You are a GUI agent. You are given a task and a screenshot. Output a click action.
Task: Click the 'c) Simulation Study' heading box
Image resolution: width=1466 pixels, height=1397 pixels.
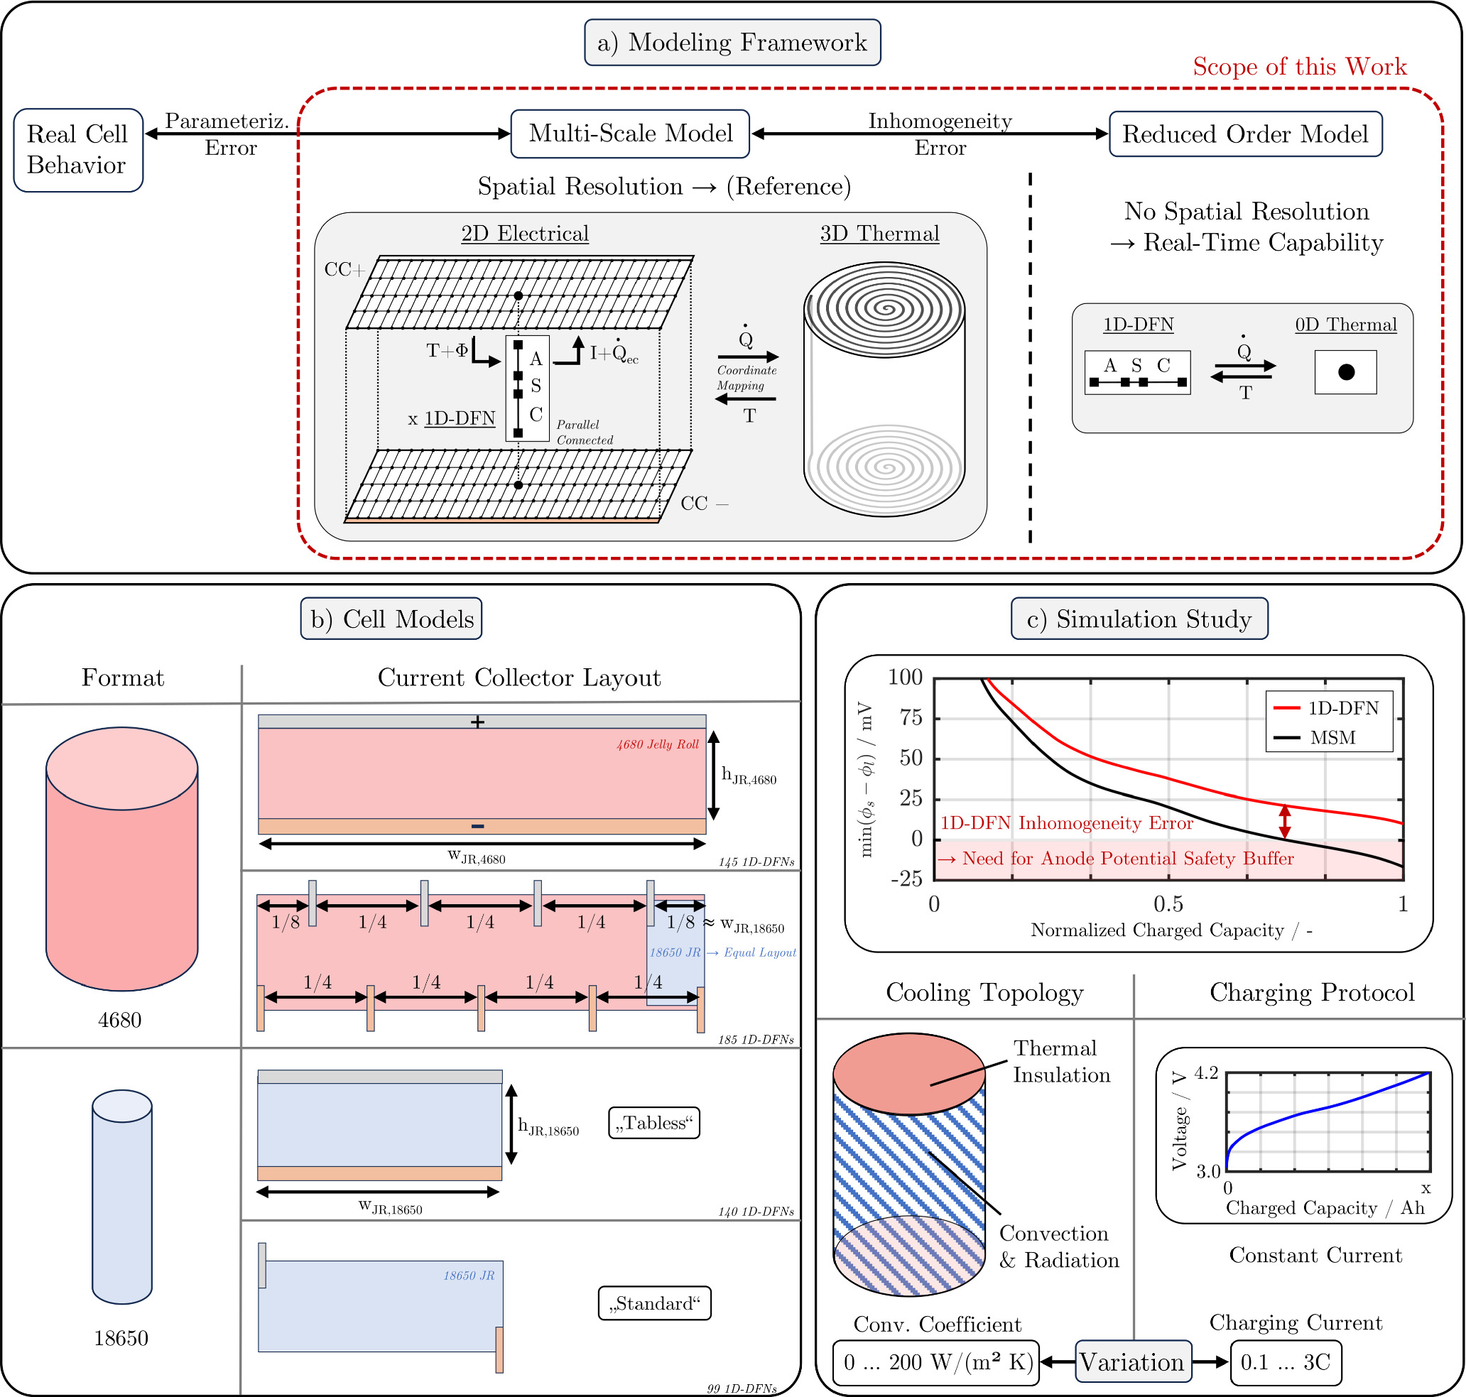pos(1139,619)
